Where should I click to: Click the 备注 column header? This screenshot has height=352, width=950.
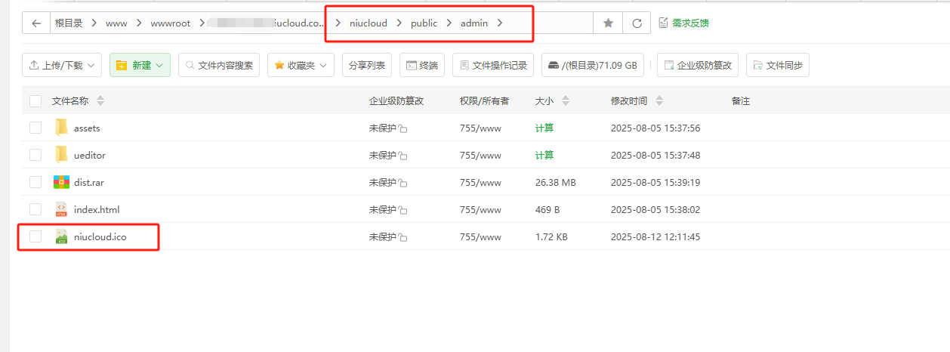[x=741, y=100]
